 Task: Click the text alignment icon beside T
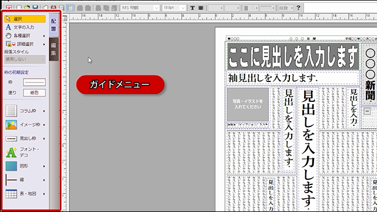tap(201, 8)
